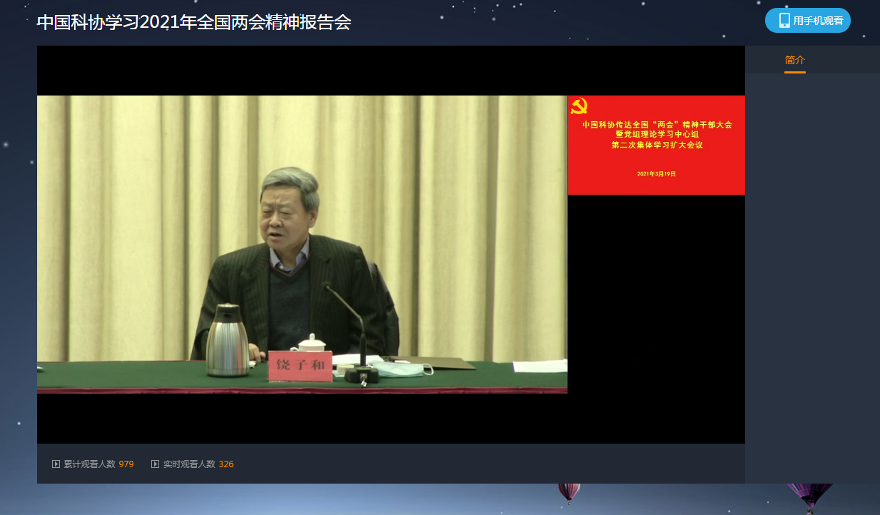Click the red meeting slide thumbnail
The width and height of the screenshot is (880, 515).
tap(656, 145)
